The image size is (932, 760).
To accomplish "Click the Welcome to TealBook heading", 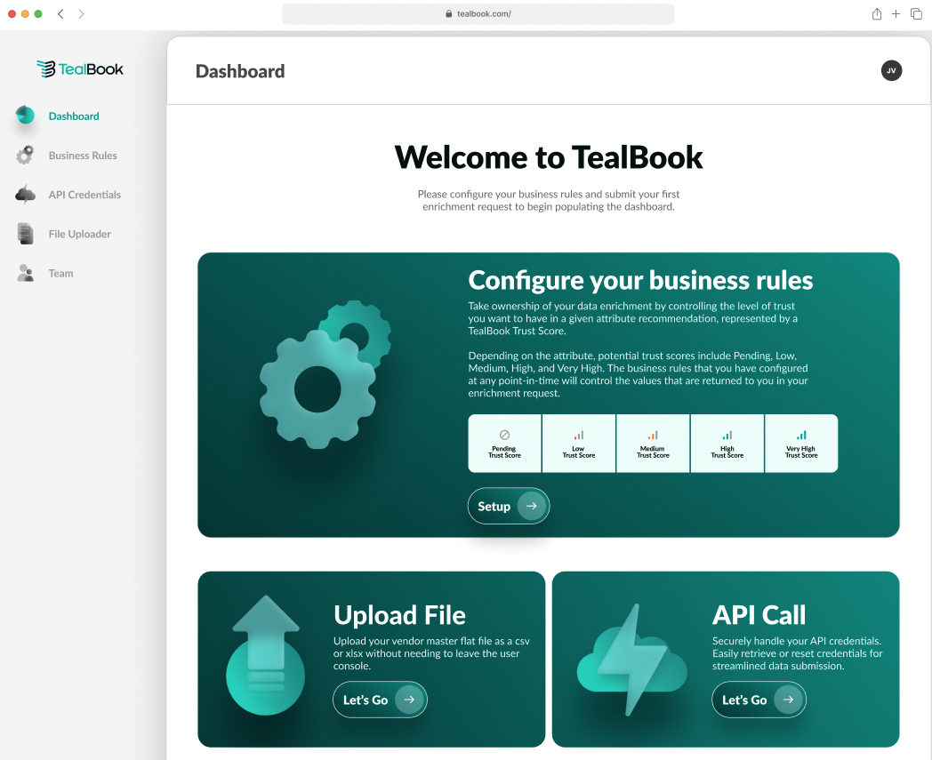I will (548, 157).
